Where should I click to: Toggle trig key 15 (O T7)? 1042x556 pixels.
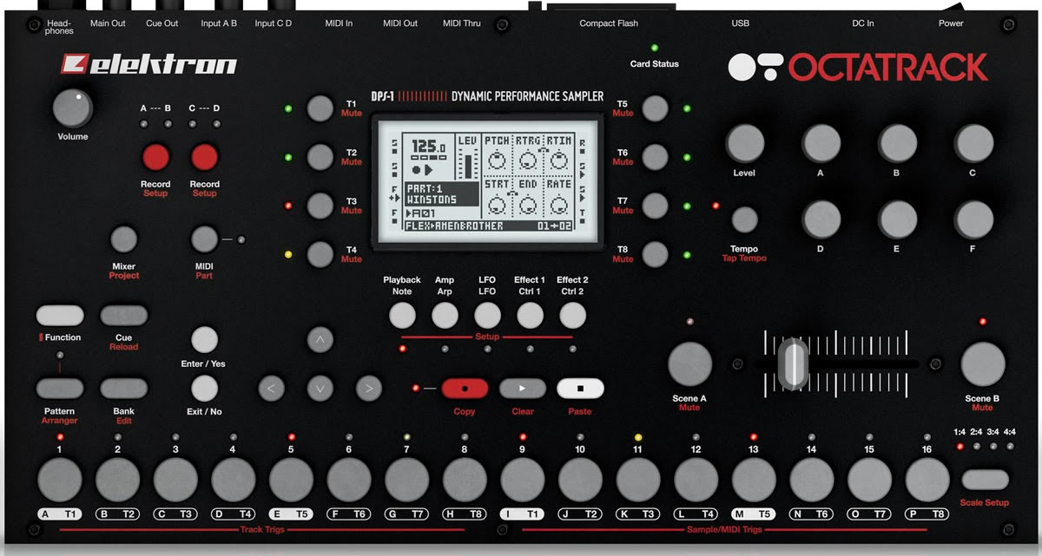point(869,480)
